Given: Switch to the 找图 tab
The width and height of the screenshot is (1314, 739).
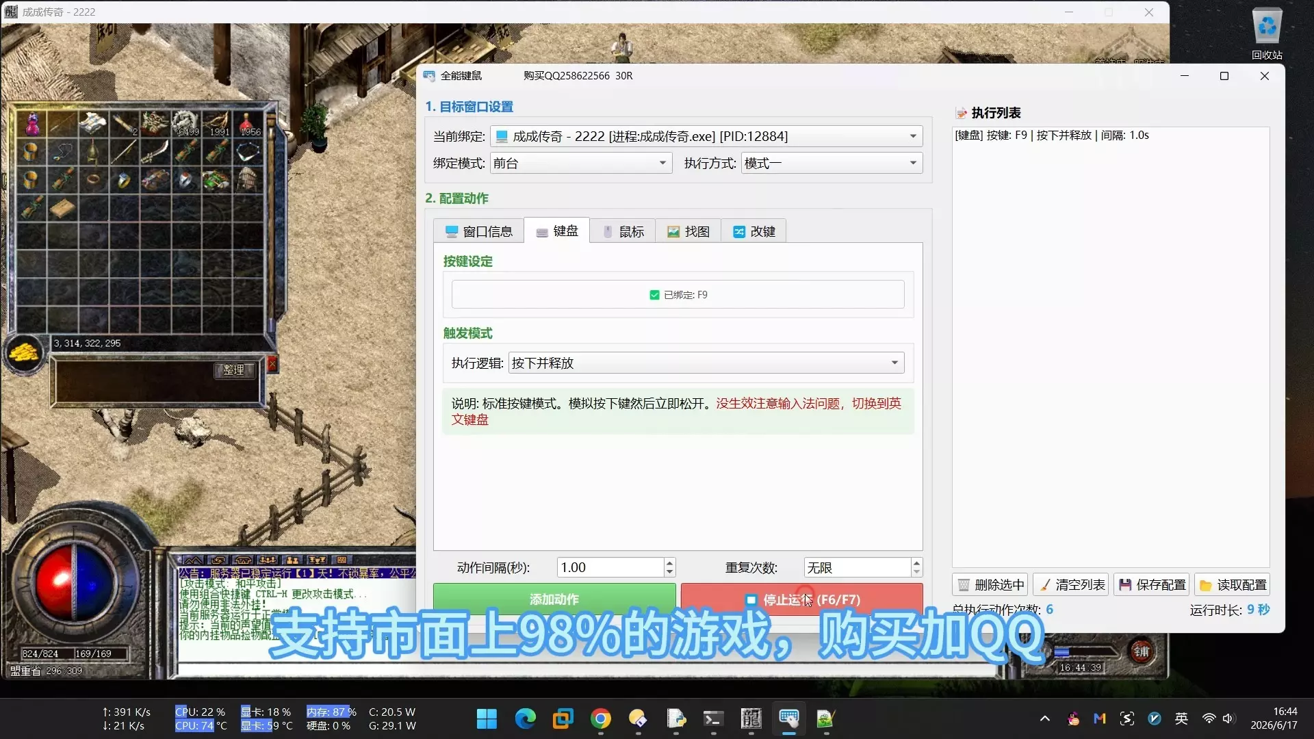Looking at the screenshot, I should coord(688,231).
